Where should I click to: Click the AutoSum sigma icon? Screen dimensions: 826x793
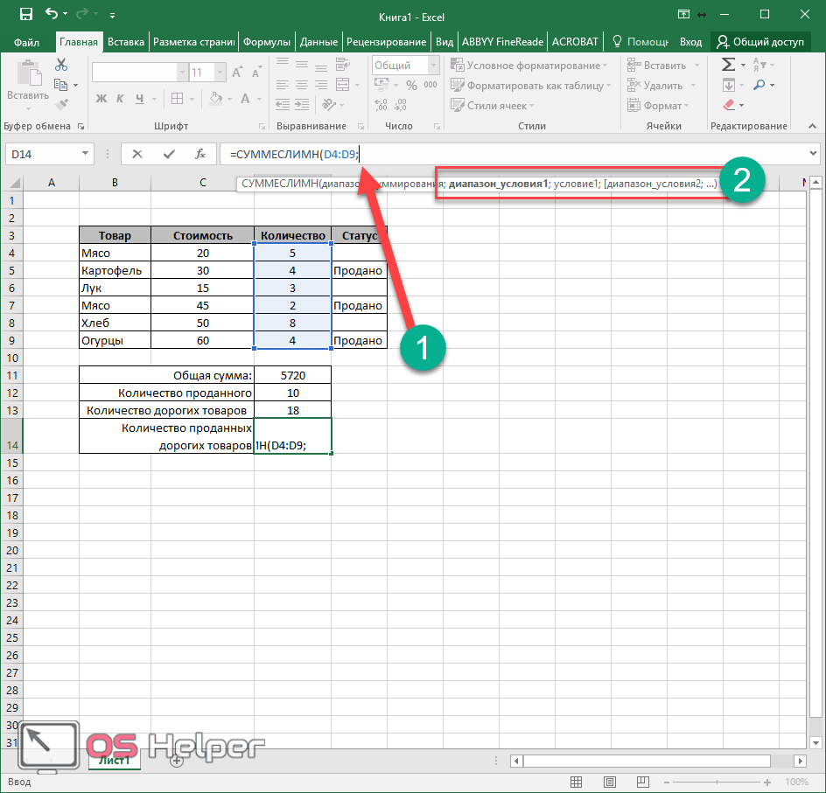tap(727, 65)
